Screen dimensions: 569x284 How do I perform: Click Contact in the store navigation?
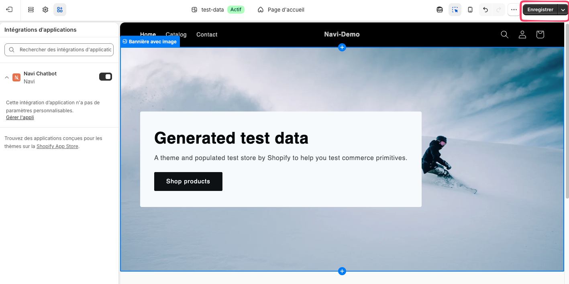pyautogui.click(x=207, y=34)
